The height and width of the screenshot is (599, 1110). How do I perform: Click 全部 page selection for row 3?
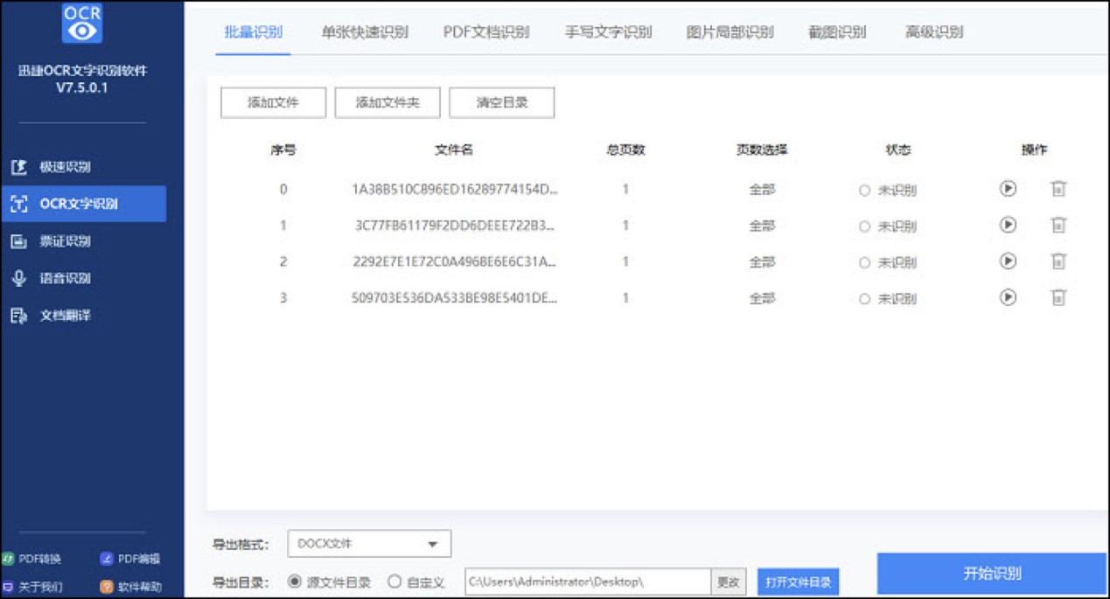pyautogui.click(x=762, y=298)
